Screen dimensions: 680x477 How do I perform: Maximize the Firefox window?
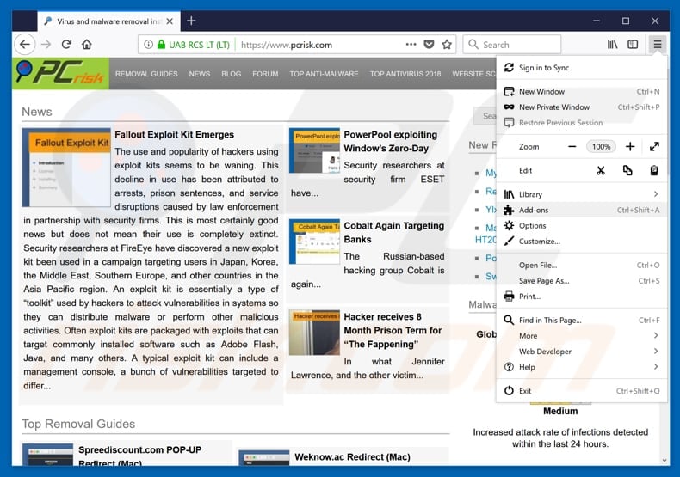pos(626,21)
